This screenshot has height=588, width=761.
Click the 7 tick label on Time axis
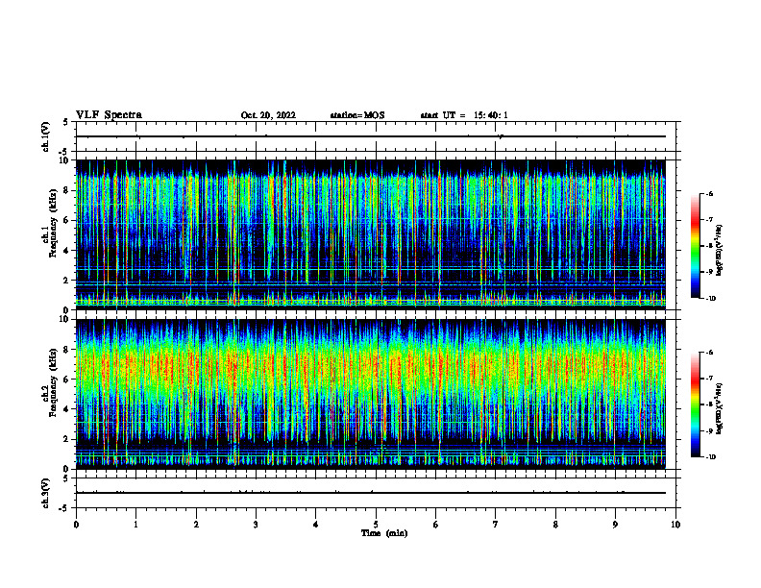(x=496, y=525)
